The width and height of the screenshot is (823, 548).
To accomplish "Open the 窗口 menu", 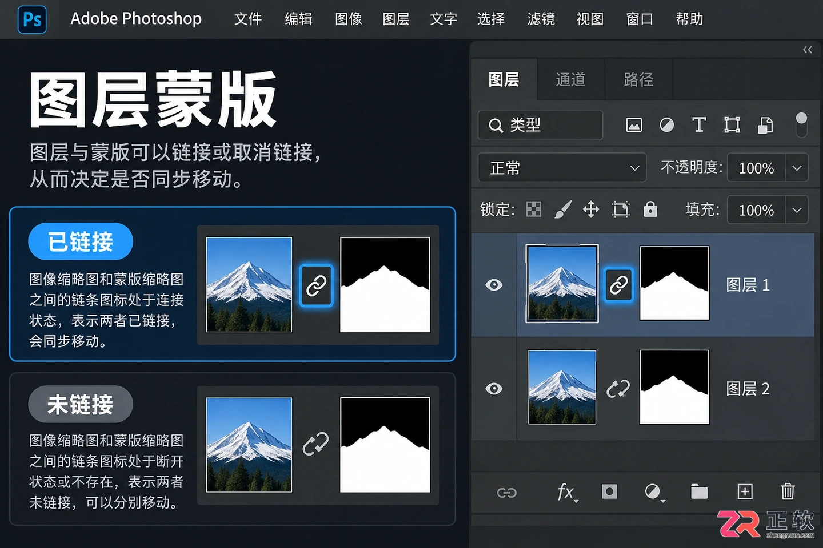I will 640,19.
